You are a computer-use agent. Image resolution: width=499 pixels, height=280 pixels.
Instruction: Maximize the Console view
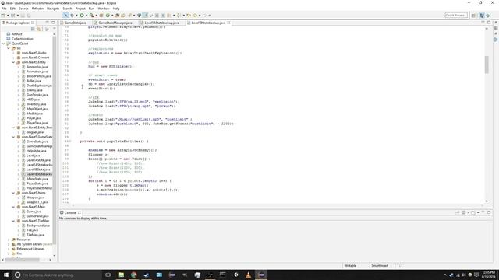pyautogui.click(x=489, y=212)
